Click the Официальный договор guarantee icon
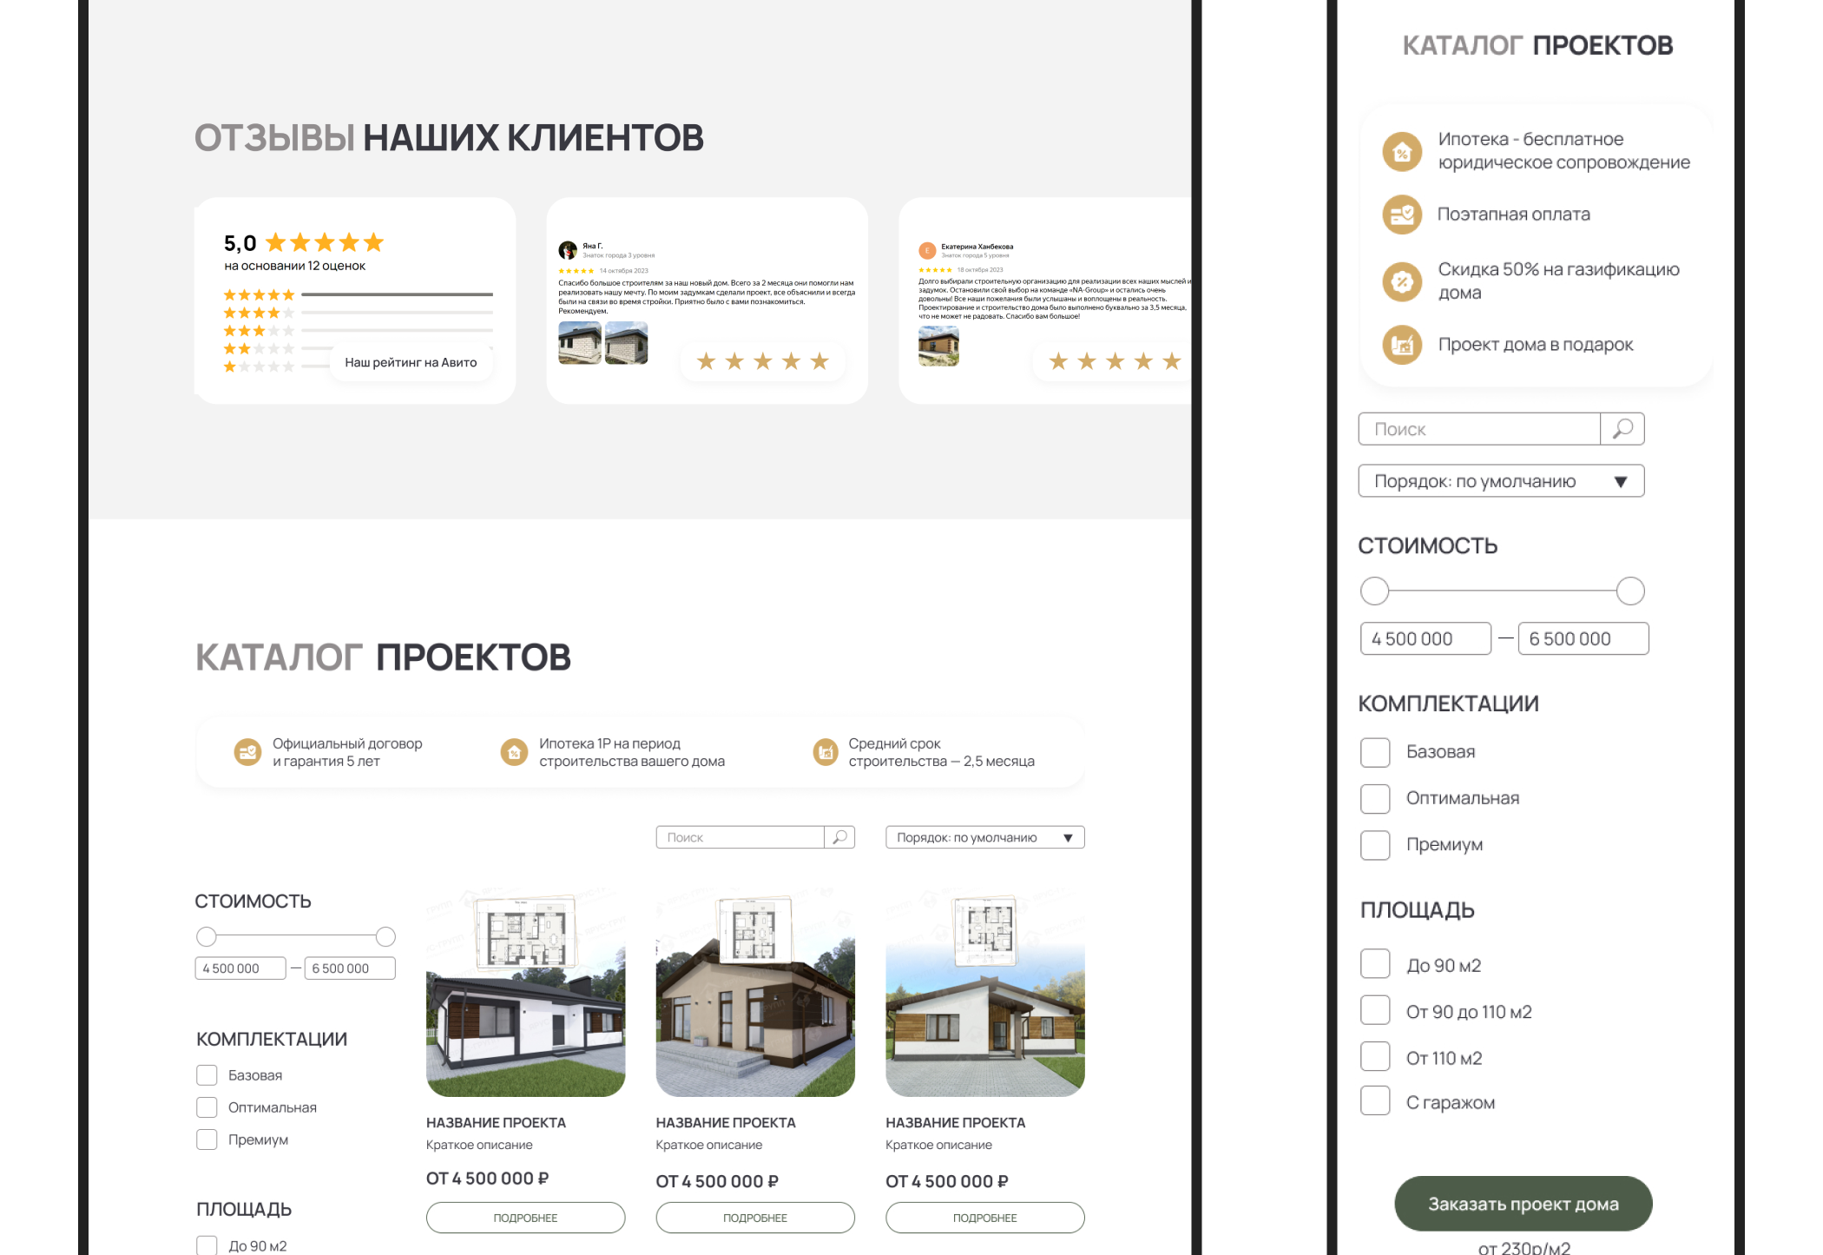The image size is (1823, 1255). tap(248, 752)
